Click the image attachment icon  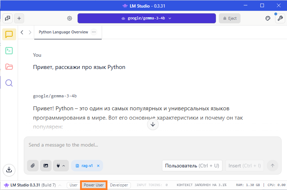46,166
